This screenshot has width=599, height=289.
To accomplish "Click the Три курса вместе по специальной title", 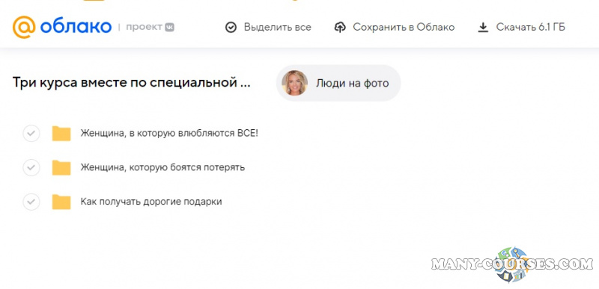I will point(132,82).
